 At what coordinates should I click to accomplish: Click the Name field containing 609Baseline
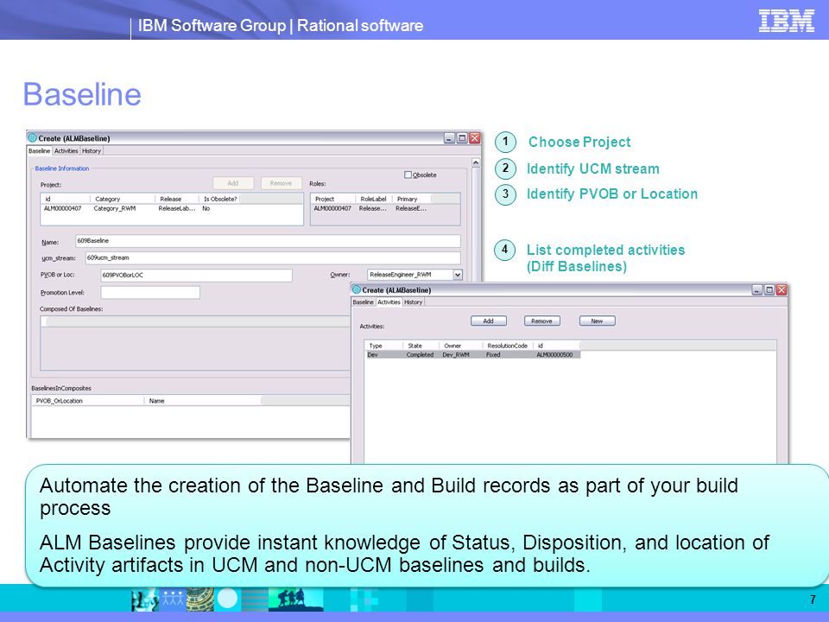pyautogui.click(x=268, y=241)
